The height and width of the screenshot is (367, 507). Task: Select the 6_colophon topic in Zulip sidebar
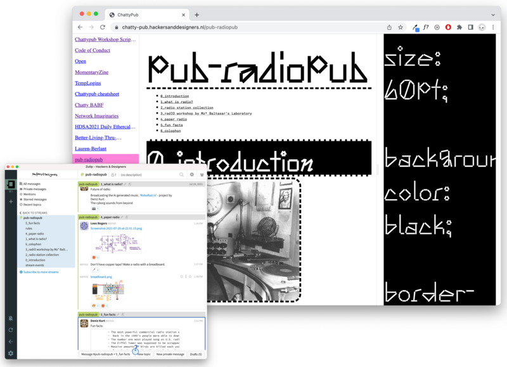pyautogui.click(x=34, y=244)
